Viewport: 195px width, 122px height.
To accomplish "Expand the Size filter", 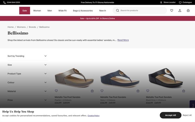I will 27,65.
